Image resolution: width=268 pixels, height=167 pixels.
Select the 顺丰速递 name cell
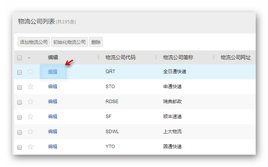[x=172, y=117]
